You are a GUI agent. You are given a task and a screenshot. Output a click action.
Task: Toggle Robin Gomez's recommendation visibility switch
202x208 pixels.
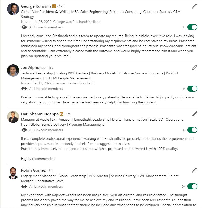[x=192, y=186]
